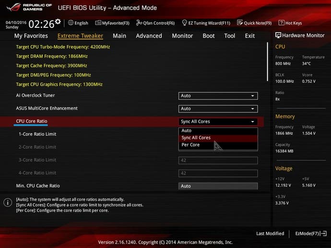Click the CPU temperature value 34°C

pyautogui.click(x=307, y=63)
